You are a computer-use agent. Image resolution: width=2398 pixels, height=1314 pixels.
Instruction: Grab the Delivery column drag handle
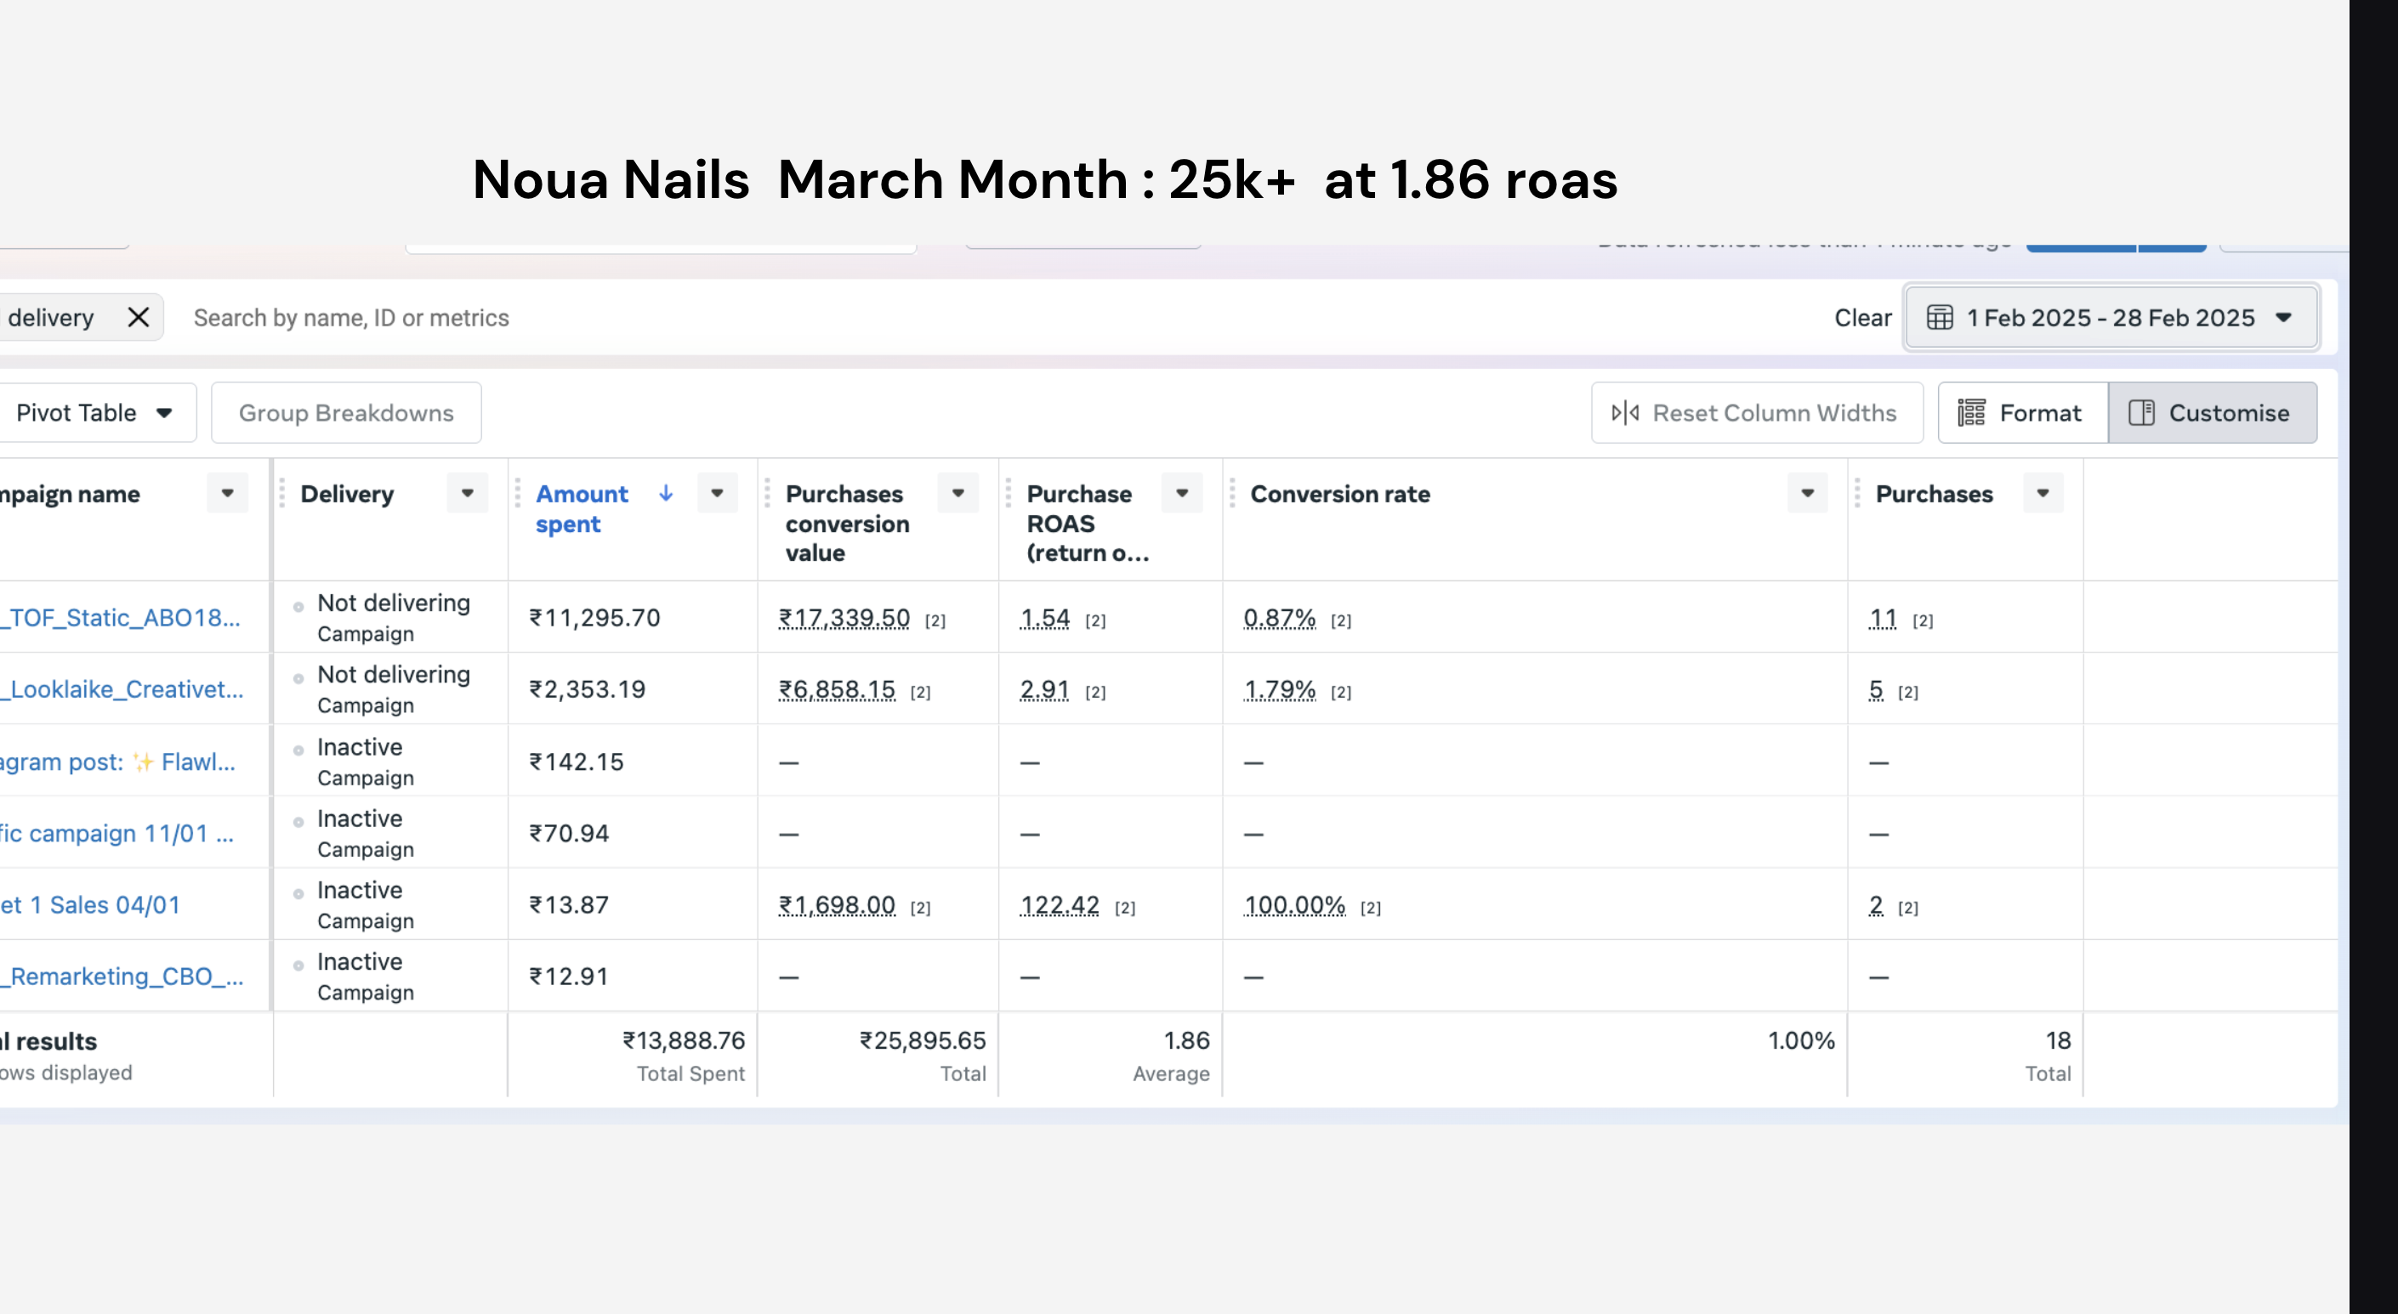pos(282,493)
